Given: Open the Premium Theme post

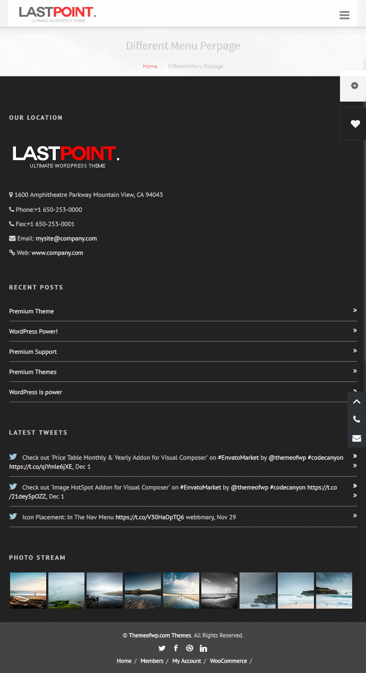Looking at the screenshot, I should coord(31,311).
